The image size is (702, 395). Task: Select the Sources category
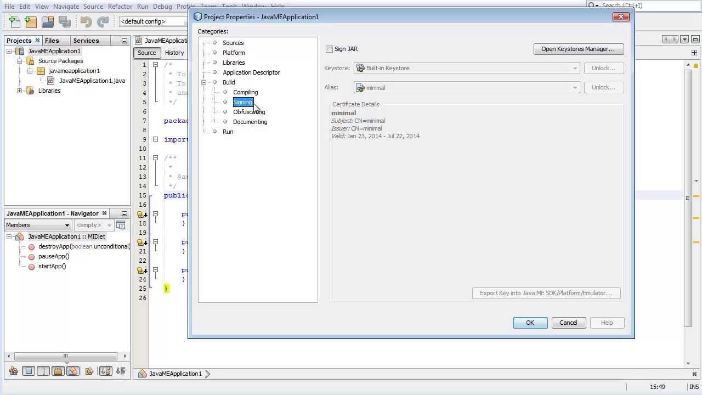(233, 43)
